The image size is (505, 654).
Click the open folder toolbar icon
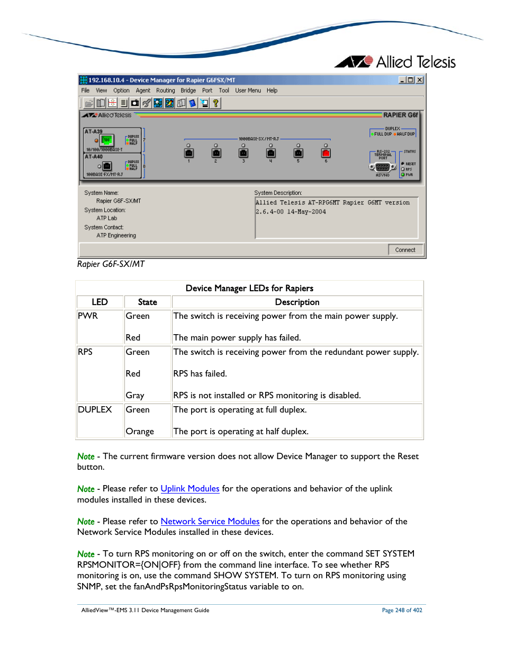pos(89,103)
